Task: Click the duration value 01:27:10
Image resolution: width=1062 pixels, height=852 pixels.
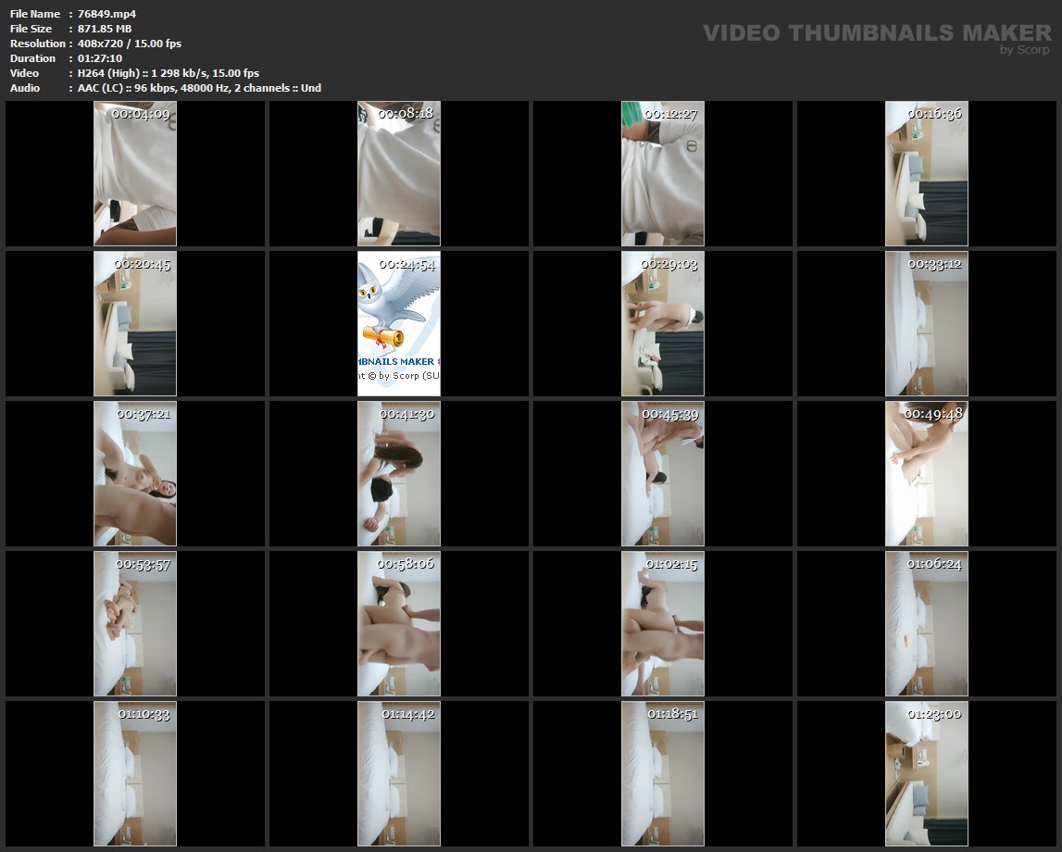Action: tap(100, 58)
